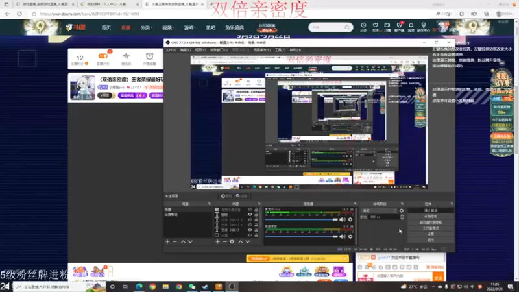Screen dimensions: 519x292
Task: Open microphone channel settings gear
Action: 350,219
